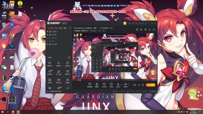The width and height of the screenshot is (203, 114).
Task: Select the OBS desktop icon
Action: (4, 100)
